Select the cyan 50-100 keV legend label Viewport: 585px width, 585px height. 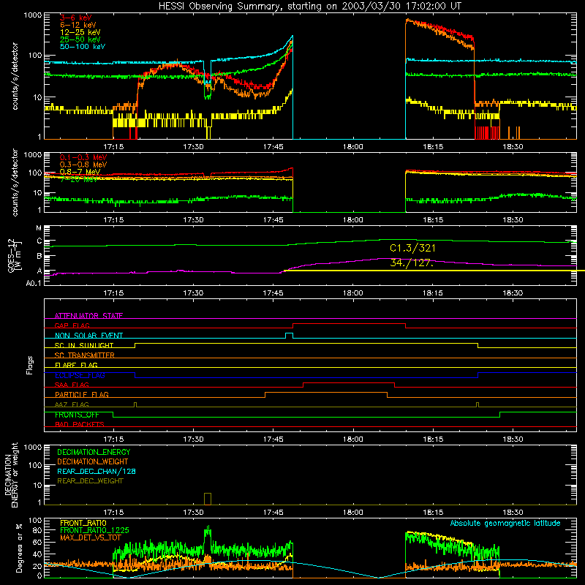point(83,47)
